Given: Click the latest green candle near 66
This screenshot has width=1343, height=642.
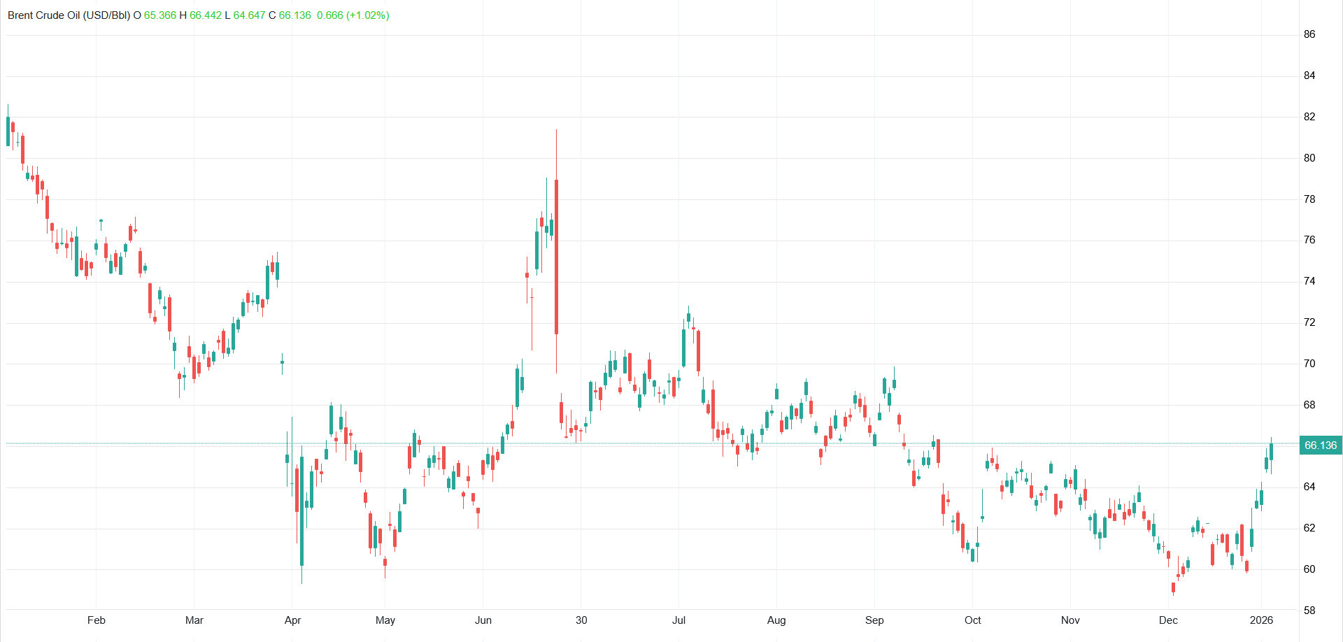Looking at the screenshot, I should [1271, 451].
